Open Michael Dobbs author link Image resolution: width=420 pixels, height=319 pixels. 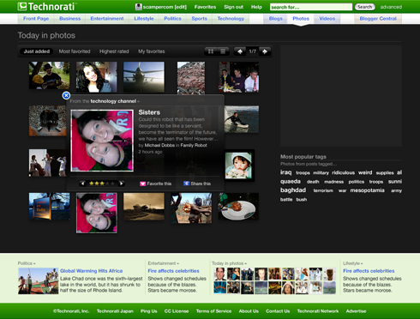click(x=159, y=145)
